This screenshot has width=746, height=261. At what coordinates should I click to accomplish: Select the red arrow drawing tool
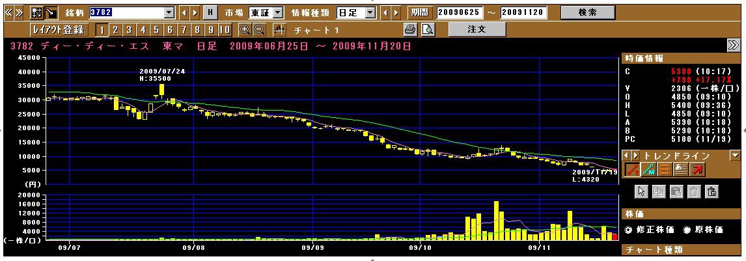pyautogui.click(x=697, y=170)
